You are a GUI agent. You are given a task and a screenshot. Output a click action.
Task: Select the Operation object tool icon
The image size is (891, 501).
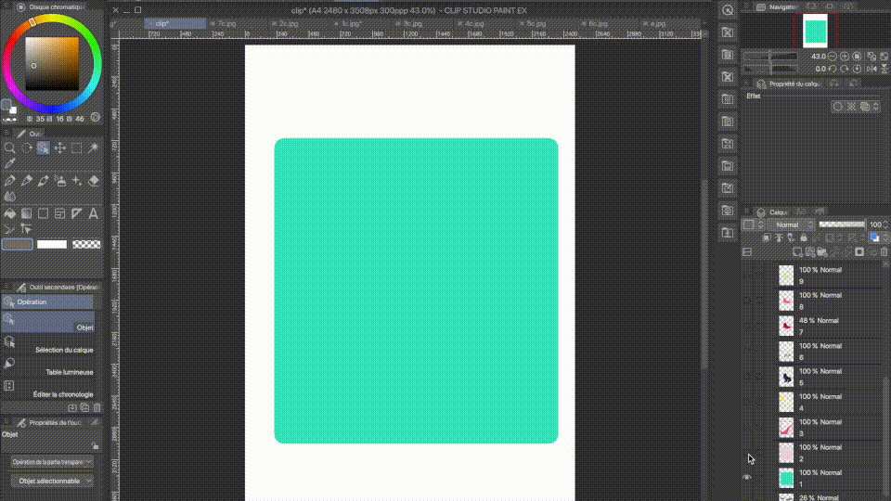tap(44, 148)
